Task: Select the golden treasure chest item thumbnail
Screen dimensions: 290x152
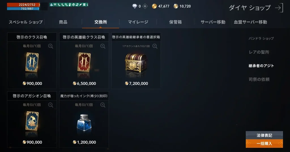Action: click(136, 64)
